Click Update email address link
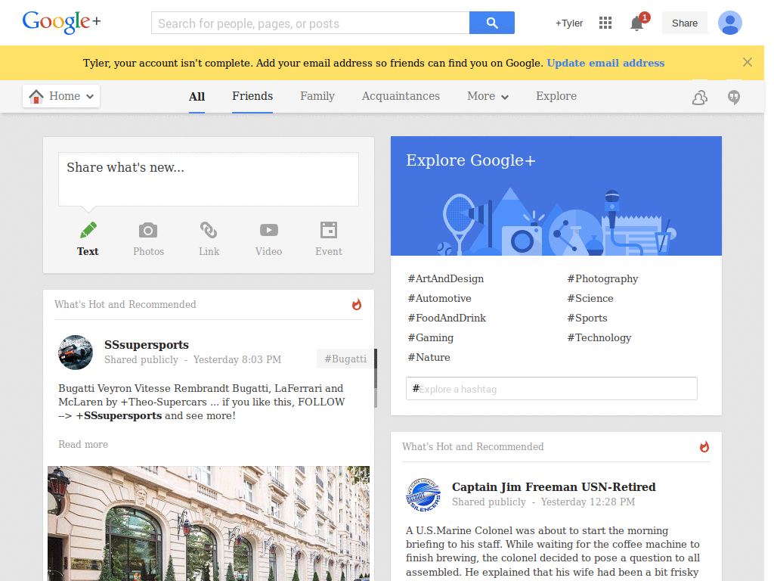The width and height of the screenshot is (774, 581). coord(605,63)
